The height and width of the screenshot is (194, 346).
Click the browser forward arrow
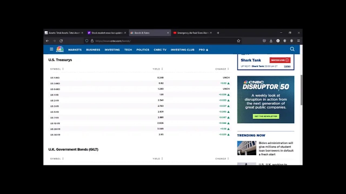(54, 41)
